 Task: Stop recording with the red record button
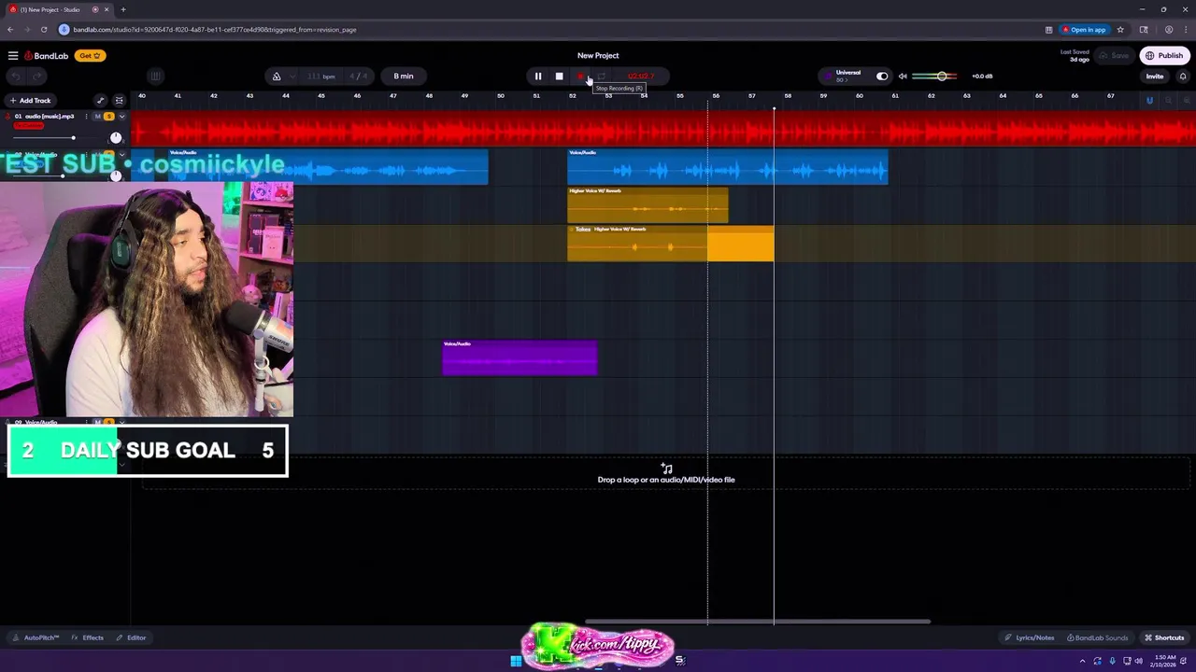[580, 77]
